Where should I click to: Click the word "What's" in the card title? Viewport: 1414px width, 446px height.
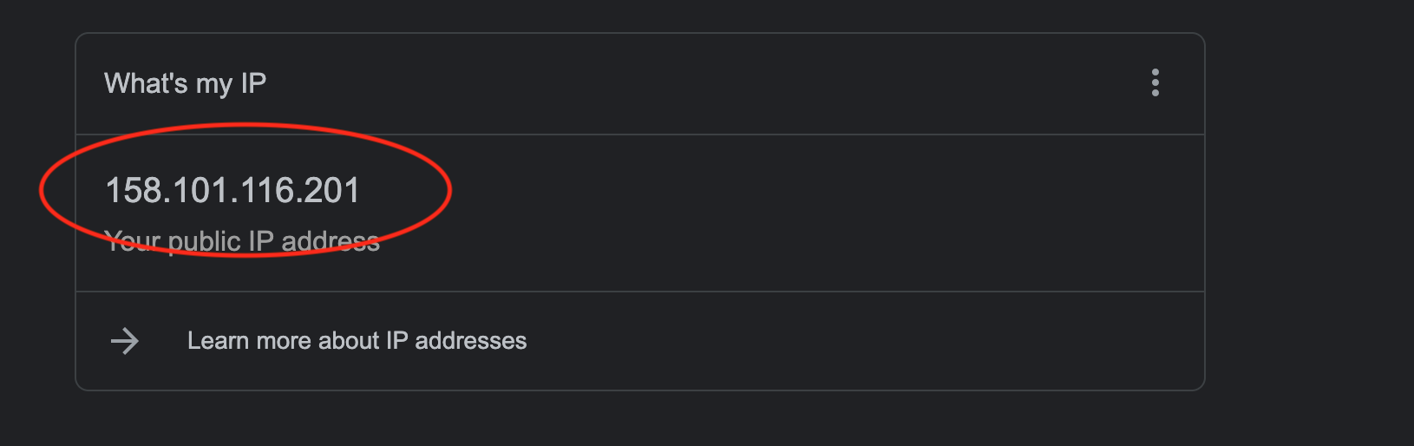coord(146,83)
